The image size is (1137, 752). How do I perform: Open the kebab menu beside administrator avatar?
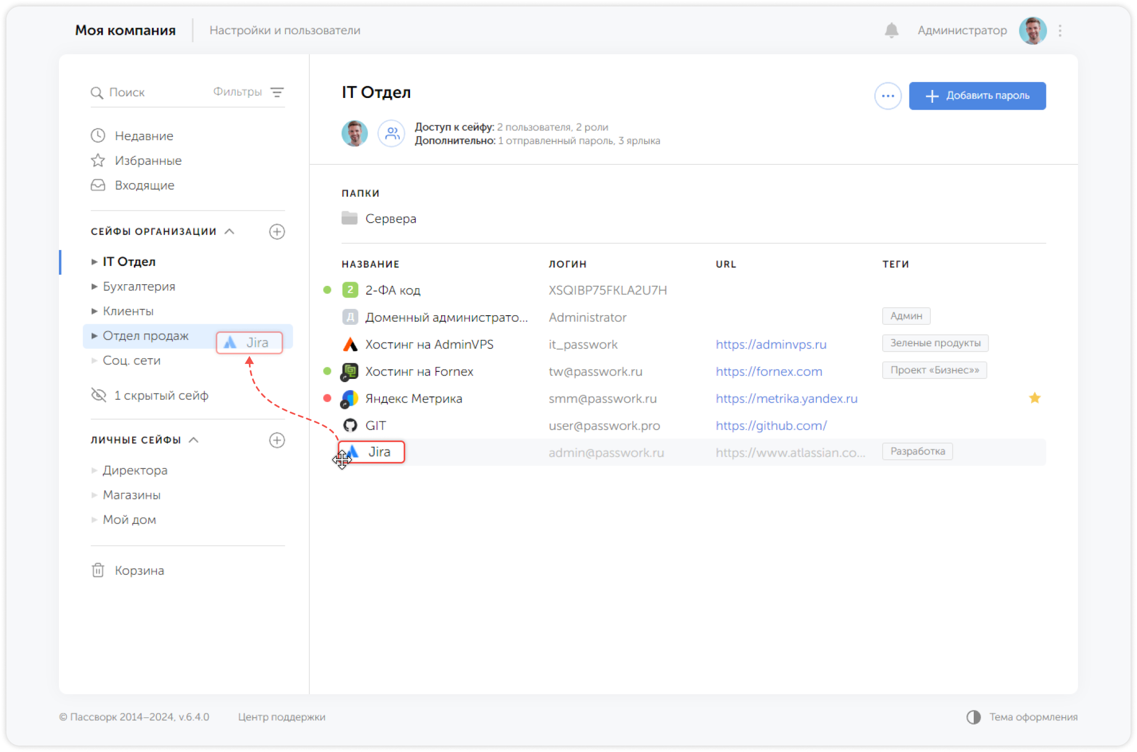coord(1060,31)
